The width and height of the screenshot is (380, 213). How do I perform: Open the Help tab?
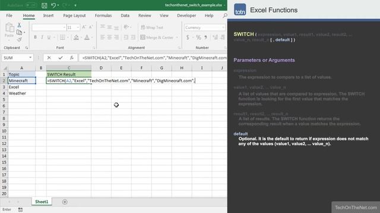tap(209, 15)
